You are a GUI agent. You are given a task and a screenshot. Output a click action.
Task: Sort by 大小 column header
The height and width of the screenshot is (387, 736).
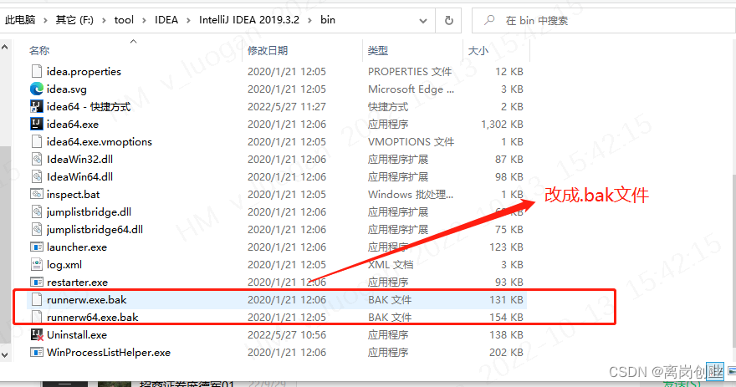click(478, 50)
